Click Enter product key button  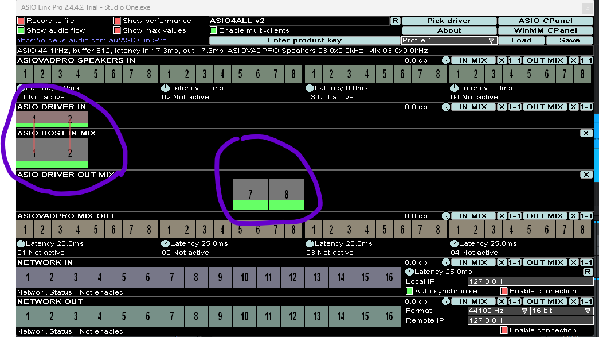304,41
